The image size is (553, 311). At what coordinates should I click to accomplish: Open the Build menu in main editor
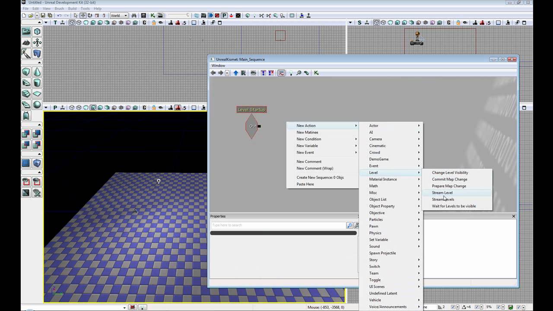tap(72, 9)
